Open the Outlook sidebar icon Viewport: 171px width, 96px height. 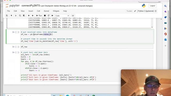[x=165, y=40]
